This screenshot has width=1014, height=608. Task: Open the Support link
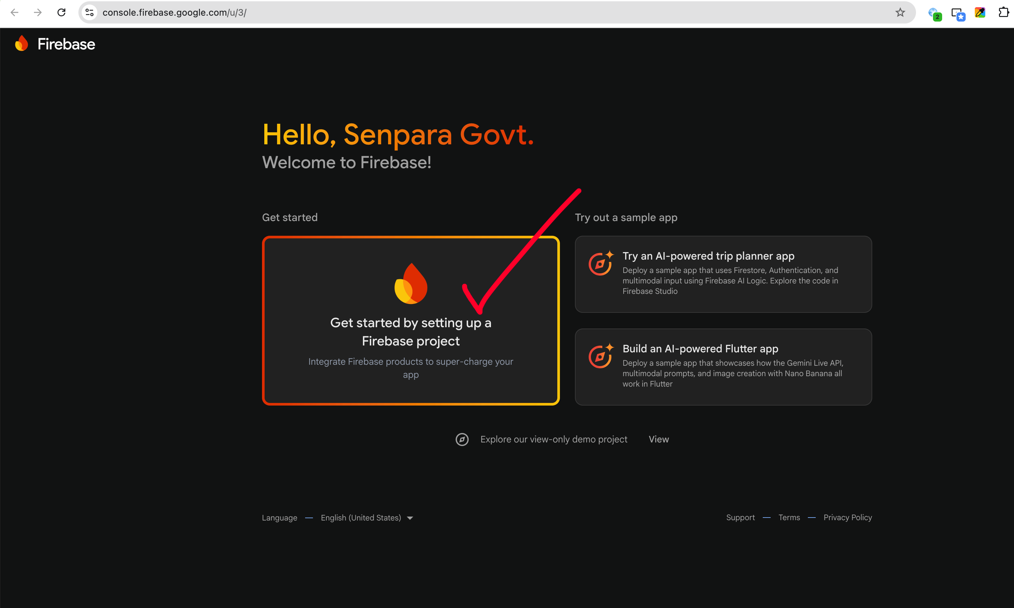pyautogui.click(x=740, y=518)
